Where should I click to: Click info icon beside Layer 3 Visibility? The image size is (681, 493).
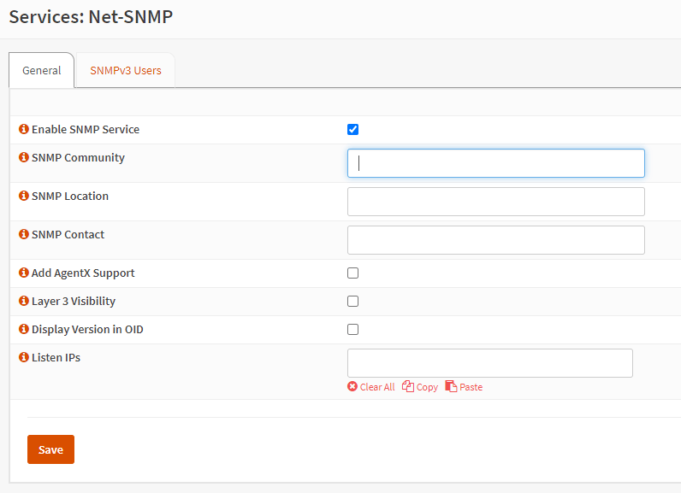point(23,301)
